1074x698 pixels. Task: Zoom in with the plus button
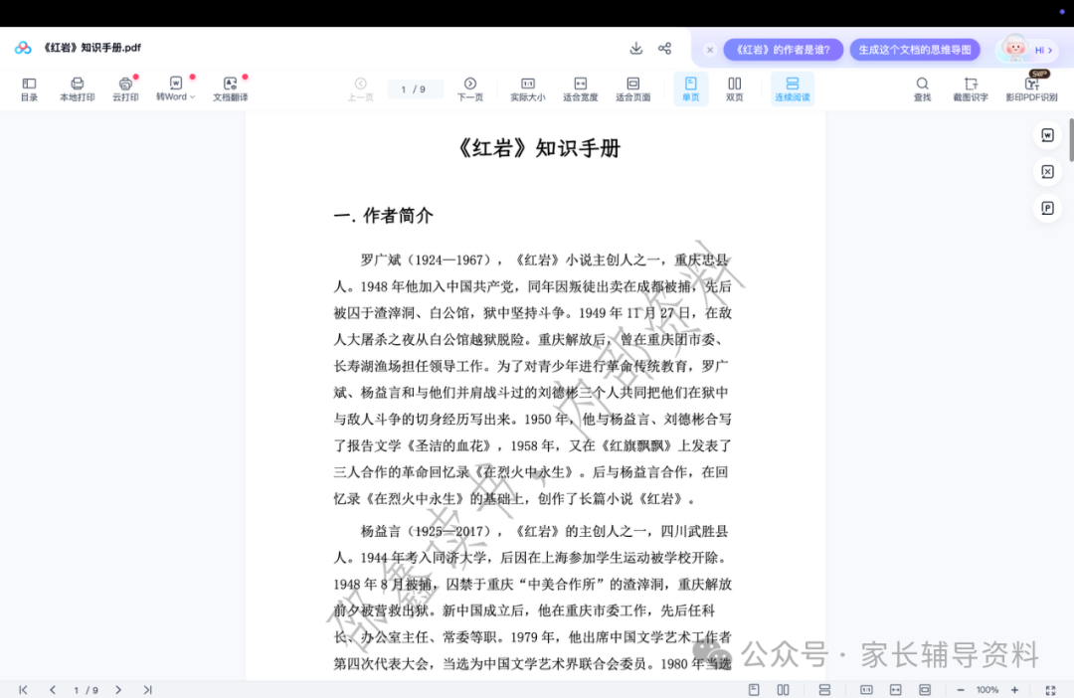1014,690
